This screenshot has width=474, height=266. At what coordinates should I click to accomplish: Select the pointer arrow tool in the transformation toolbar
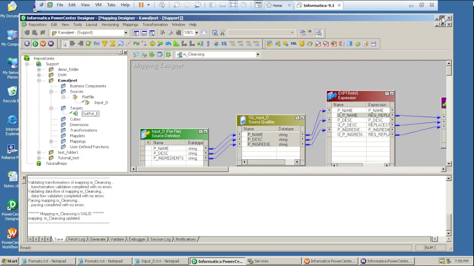click(x=65, y=44)
